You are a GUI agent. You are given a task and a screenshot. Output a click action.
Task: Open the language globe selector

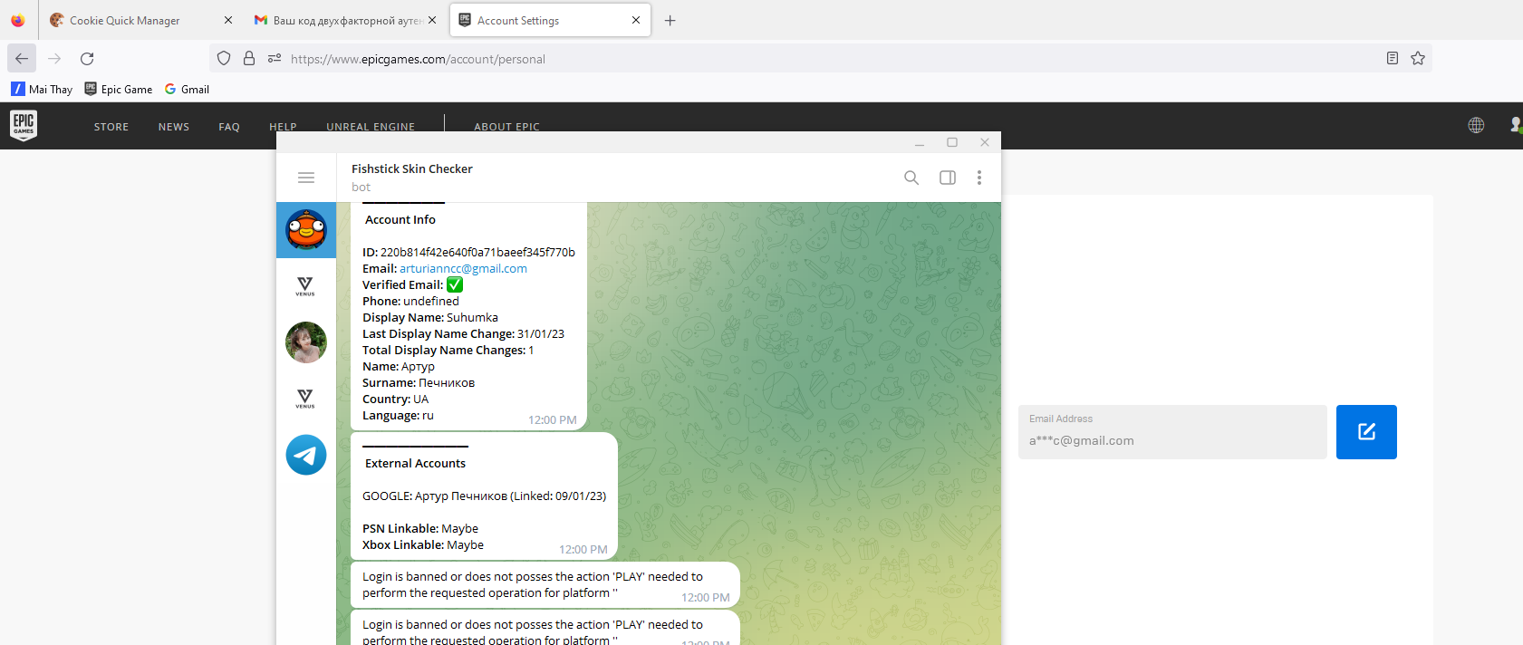pos(1476,125)
